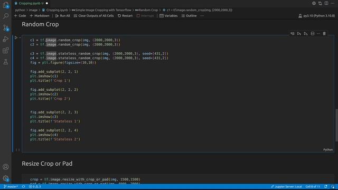Run the Random Crop code cell
The width and height of the screenshot is (338, 190).
pos(16,37)
